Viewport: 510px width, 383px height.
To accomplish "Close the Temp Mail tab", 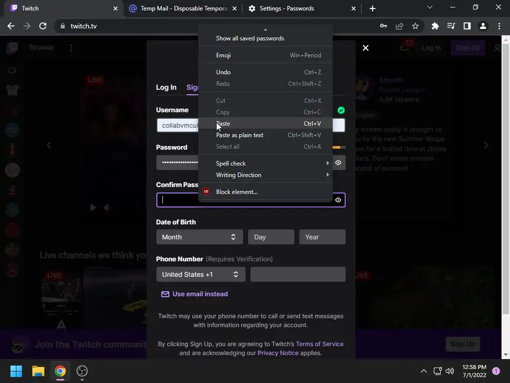I will click(x=235, y=8).
